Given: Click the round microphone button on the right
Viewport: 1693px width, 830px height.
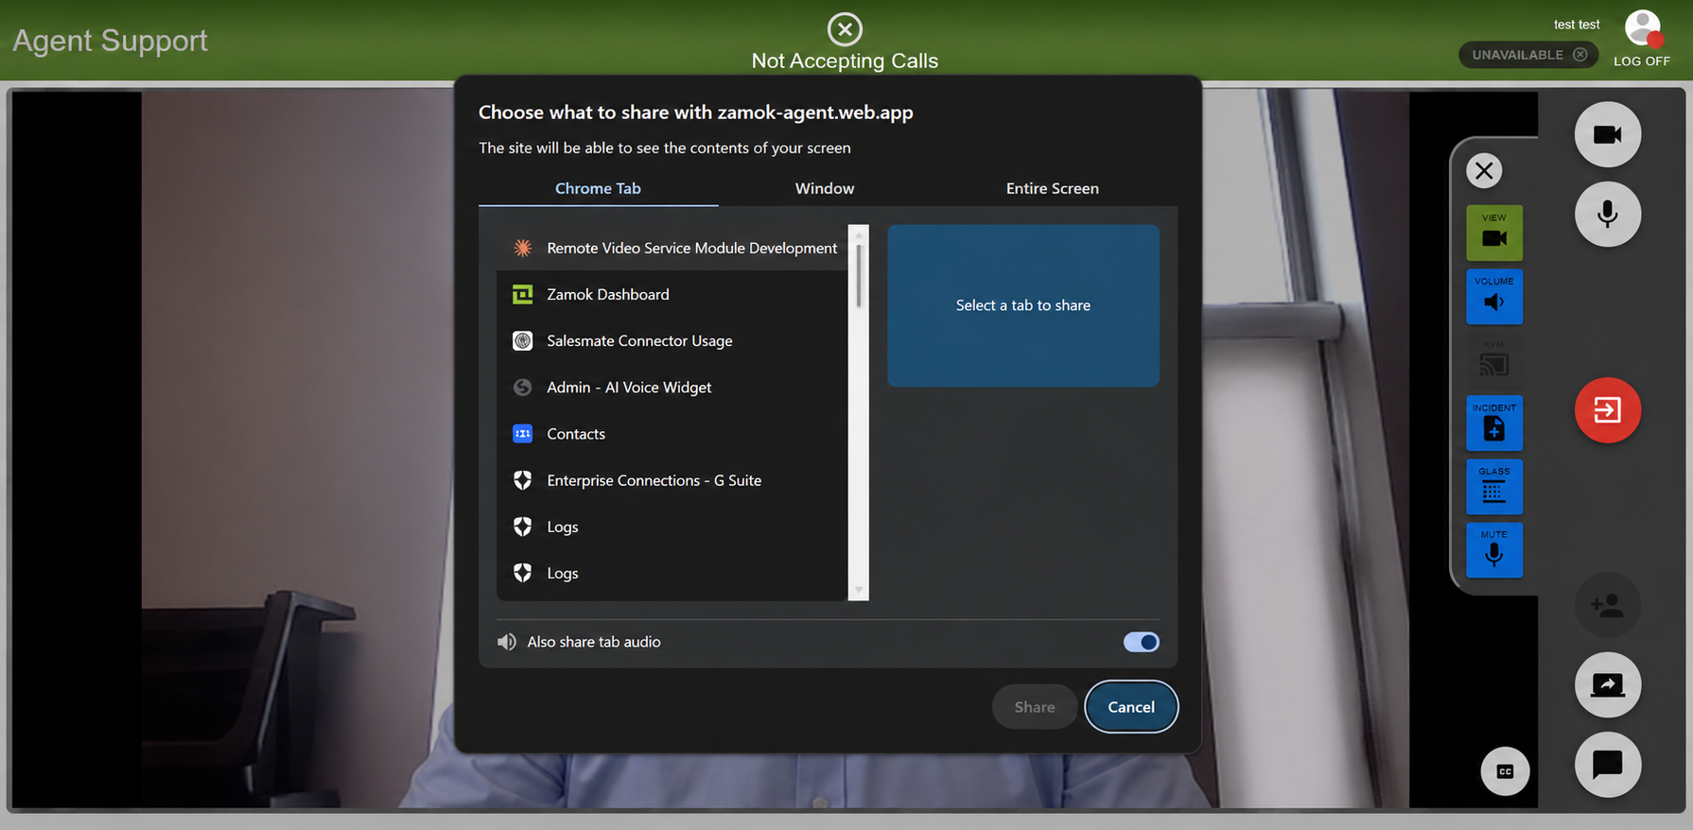Looking at the screenshot, I should tap(1607, 215).
